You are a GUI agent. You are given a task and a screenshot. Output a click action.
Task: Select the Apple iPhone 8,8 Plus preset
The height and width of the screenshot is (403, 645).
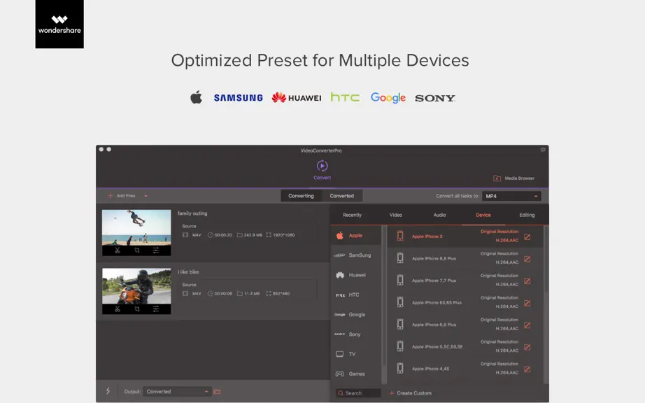(465, 258)
